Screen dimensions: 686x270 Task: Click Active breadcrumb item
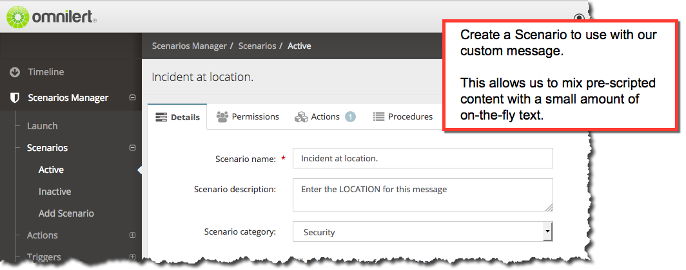299,46
